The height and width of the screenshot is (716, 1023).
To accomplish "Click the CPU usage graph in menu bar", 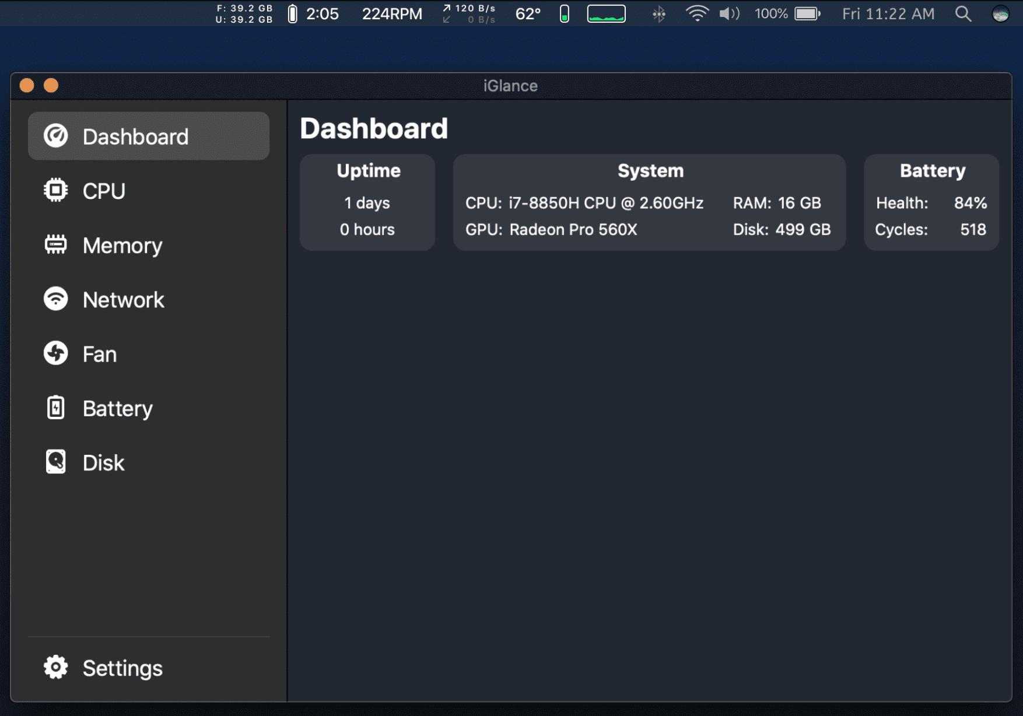I will [x=607, y=13].
